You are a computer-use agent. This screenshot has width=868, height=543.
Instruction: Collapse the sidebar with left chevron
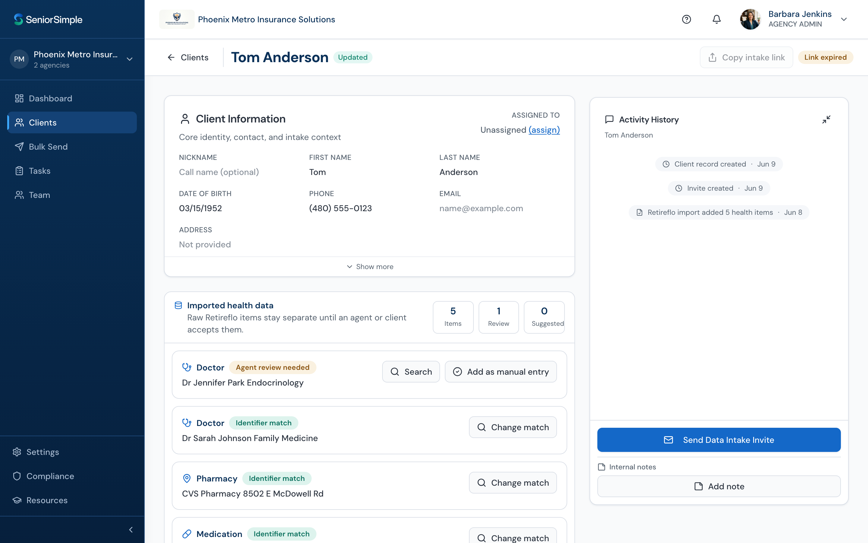(131, 530)
